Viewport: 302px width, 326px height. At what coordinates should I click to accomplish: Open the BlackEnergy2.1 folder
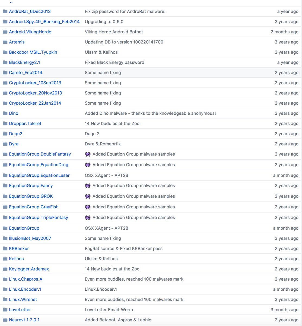tap(24, 62)
